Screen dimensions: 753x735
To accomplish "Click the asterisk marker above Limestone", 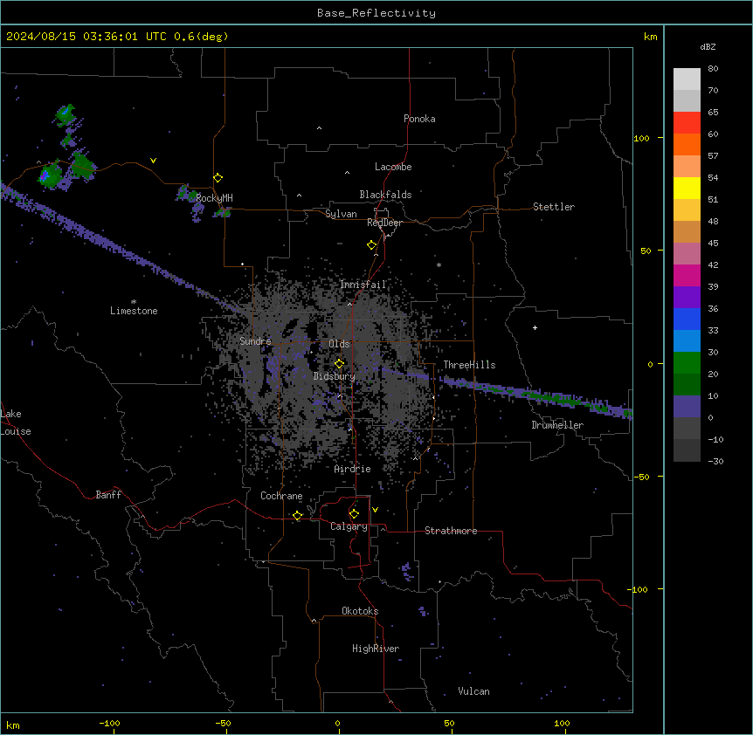I will click(134, 302).
